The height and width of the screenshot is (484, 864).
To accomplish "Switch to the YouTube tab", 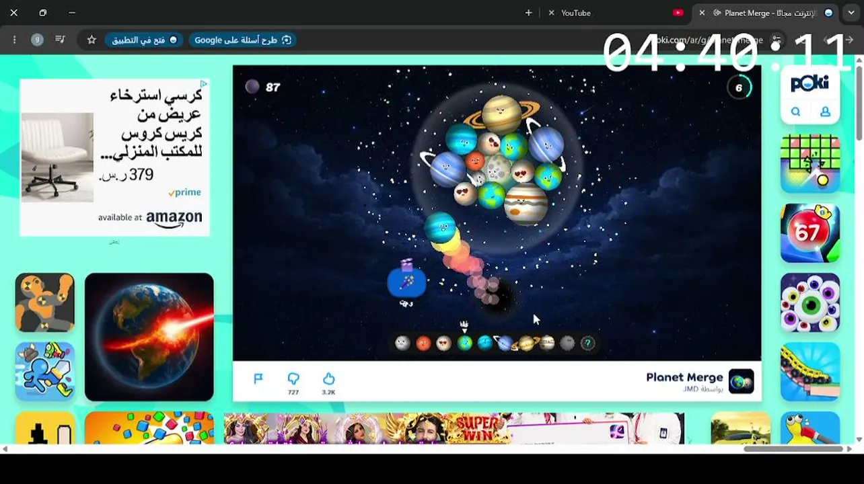I will [x=612, y=13].
